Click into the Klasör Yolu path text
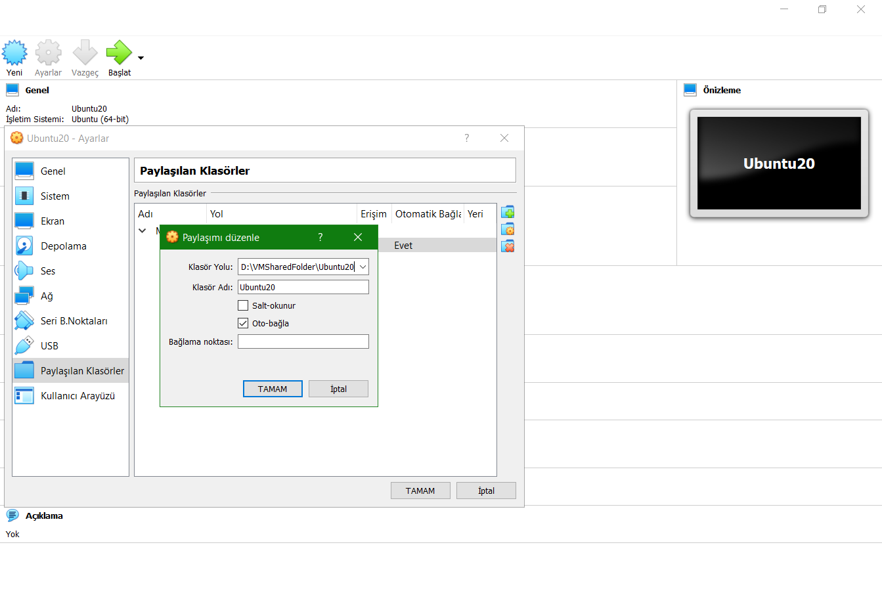 298,267
